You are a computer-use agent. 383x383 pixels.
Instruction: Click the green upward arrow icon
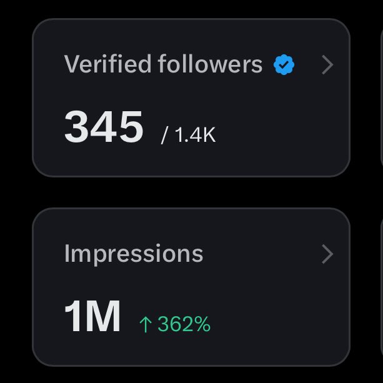click(146, 324)
